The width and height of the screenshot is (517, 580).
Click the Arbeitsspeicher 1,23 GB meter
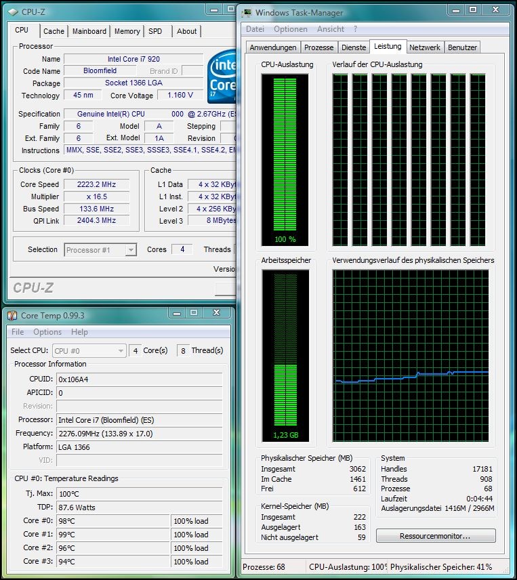coord(285,356)
